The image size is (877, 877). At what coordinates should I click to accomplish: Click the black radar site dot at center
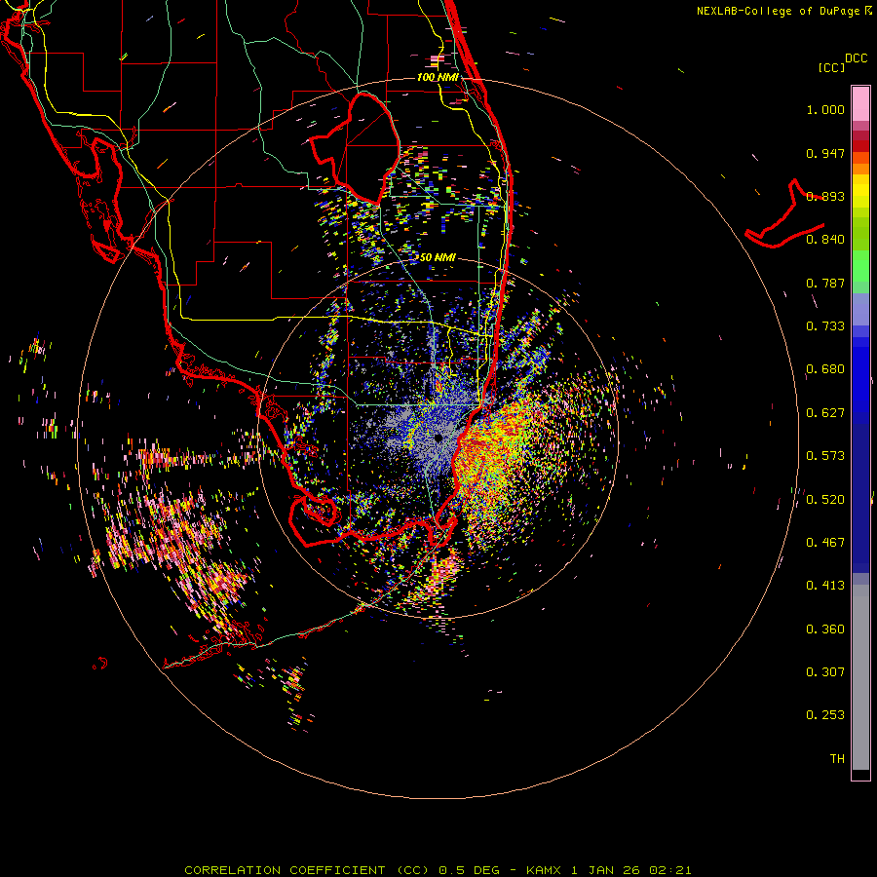coord(438,438)
